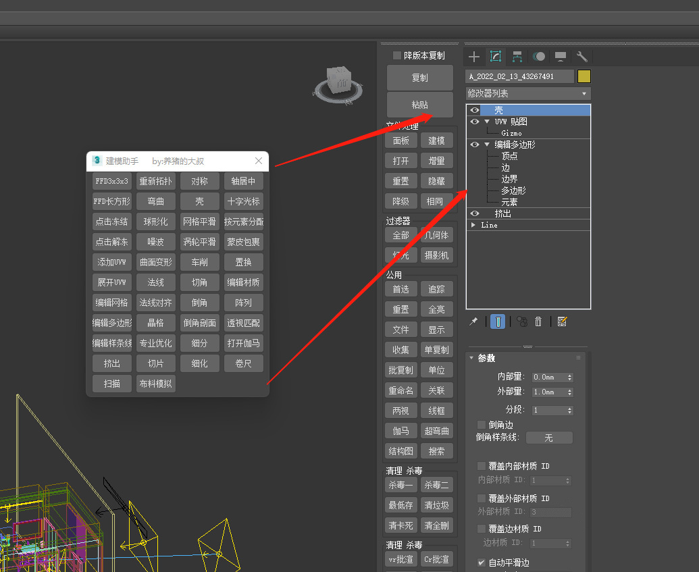Adjust 外部量 spinner arrows
This screenshot has width=699, height=572.
[x=570, y=392]
